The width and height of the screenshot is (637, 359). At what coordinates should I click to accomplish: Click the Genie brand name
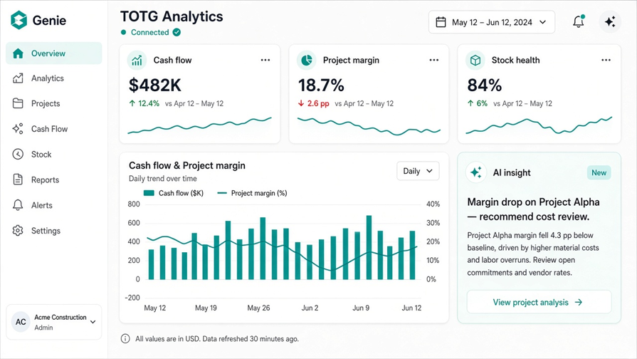coord(49,21)
